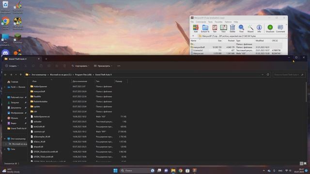Click the Delete trash icon in WinRAR
The width and height of the screenshot is (310, 174).
232,29
